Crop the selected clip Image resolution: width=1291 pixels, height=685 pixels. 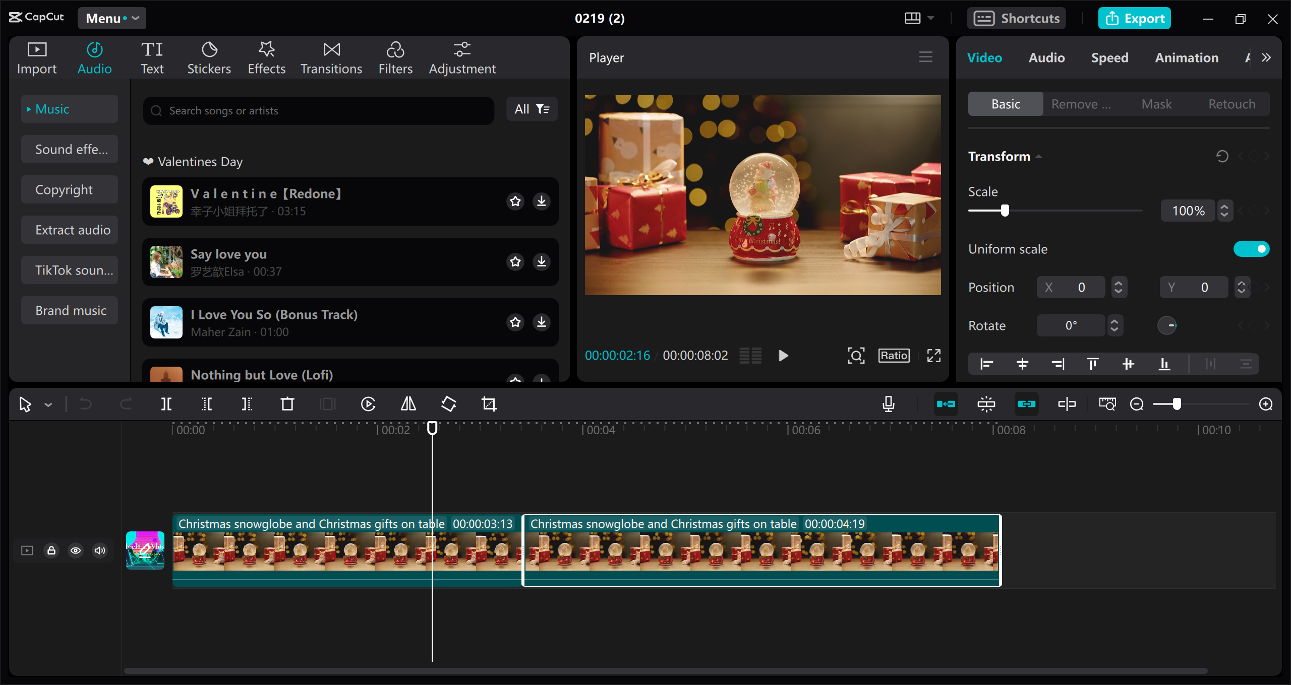click(489, 403)
